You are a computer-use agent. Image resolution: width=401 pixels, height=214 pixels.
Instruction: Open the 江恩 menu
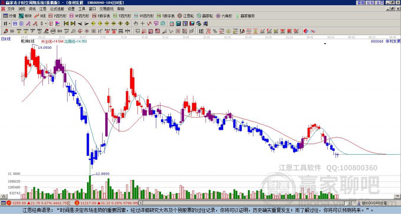[x=43, y=9]
